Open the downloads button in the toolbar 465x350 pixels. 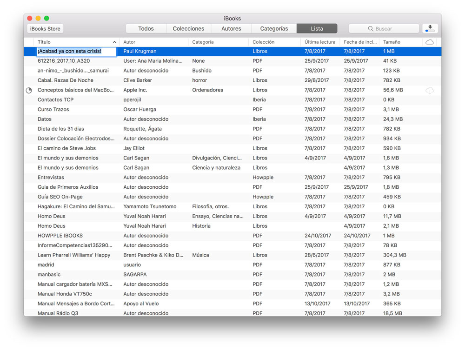click(430, 29)
